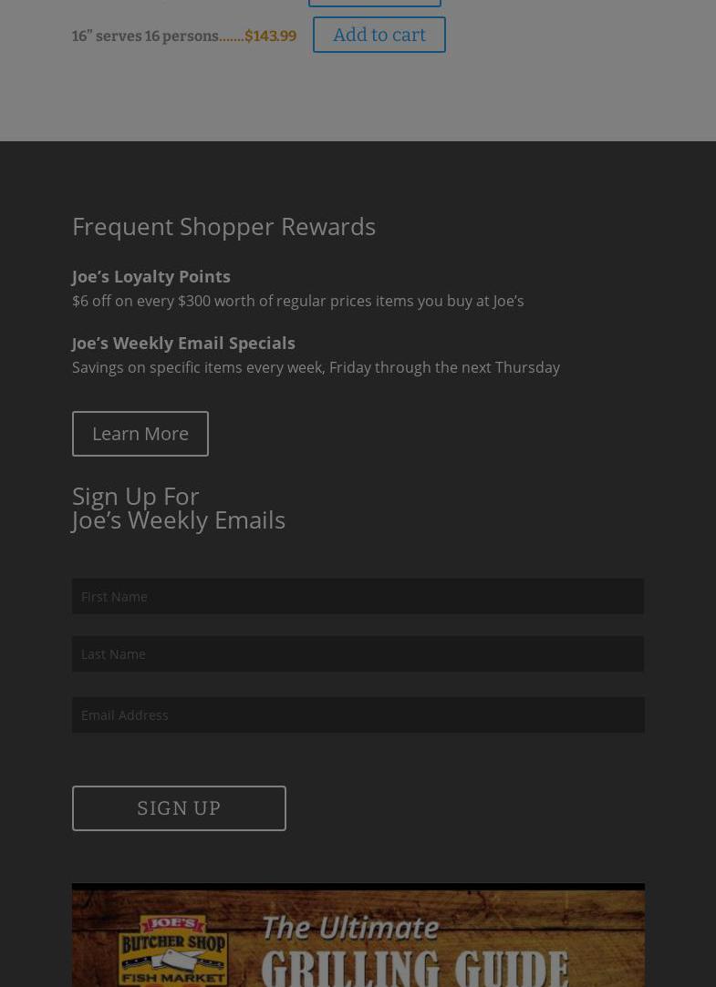716x987 pixels.
Task: Click the "Savings on specific items" description
Action: 316,367
